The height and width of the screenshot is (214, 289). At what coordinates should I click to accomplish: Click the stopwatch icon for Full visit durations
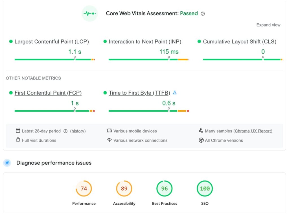pyautogui.click(x=18, y=140)
